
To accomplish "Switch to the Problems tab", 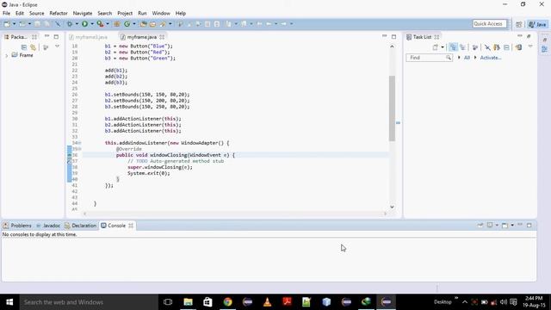I will pyautogui.click(x=17, y=226).
